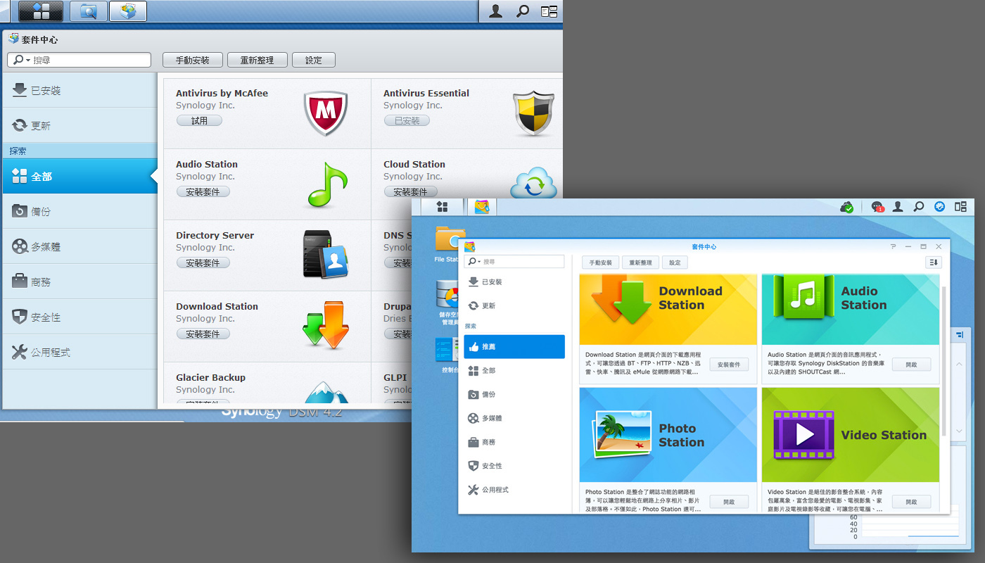Click the blue compass icon in front taskbar

tap(939, 207)
